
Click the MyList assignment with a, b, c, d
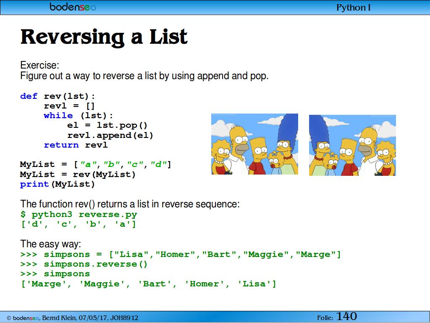tap(96, 164)
